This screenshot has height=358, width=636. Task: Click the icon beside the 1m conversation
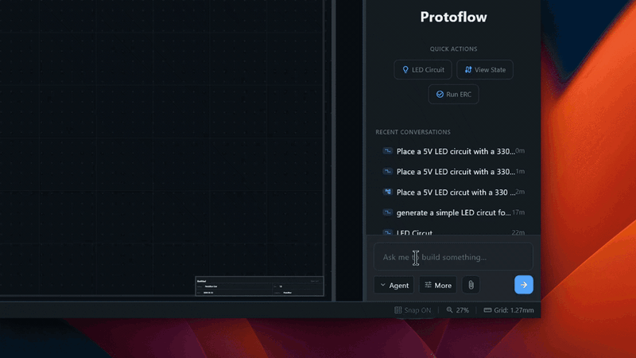pyautogui.click(x=387, y=171)
